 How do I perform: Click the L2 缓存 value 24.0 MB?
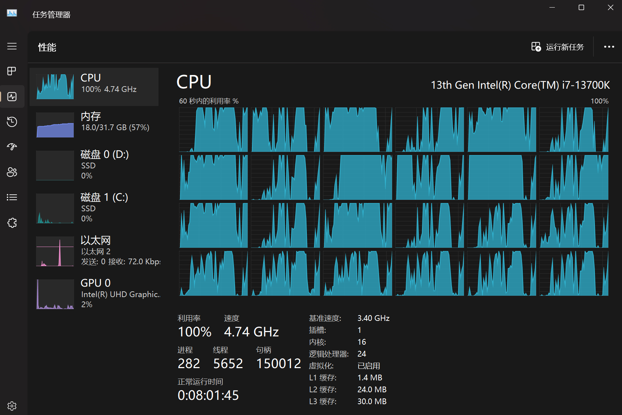[x=372, y=389]
